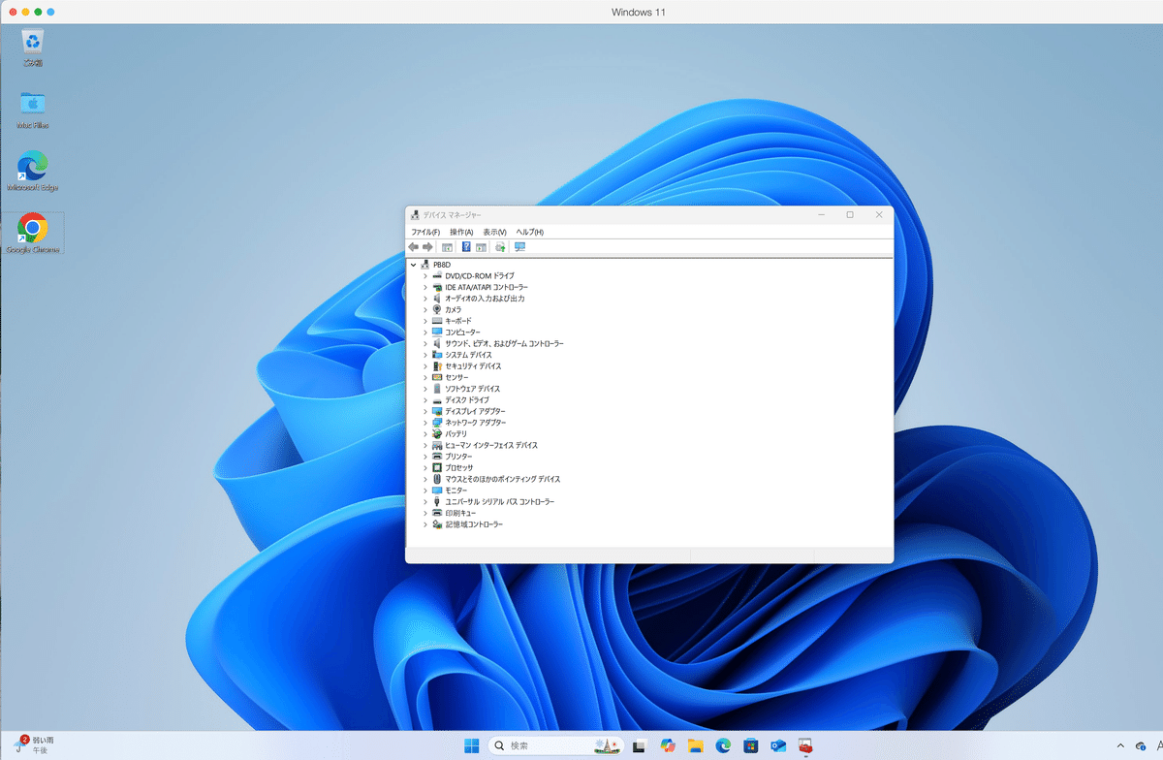Select the Recycle Bin desktop icon
Screen dimensions: 1163x760
pos(34,47)
